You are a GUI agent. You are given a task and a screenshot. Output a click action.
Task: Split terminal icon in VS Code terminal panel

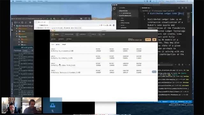click(179, 65)
